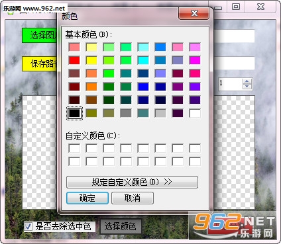Click the 选择颜色 button in main window
The image size is (281, 244).
coord(120,226)
